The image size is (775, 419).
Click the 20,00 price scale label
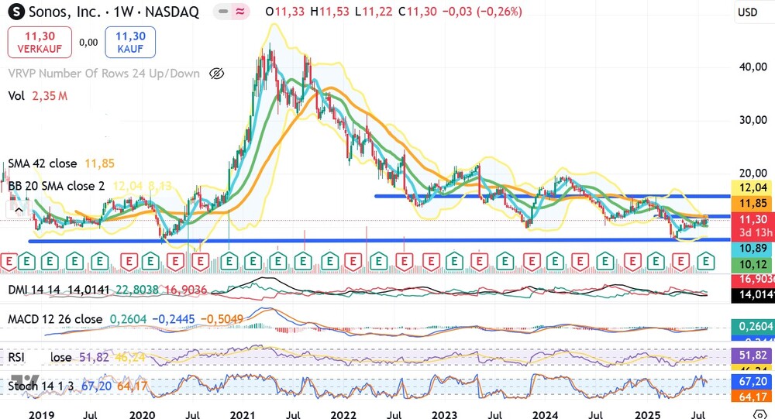click(753, 173)
